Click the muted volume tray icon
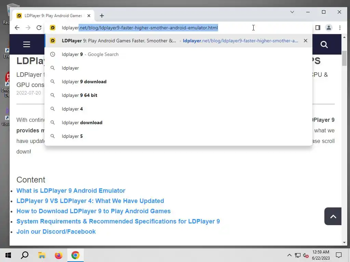This screenshot has height=262, width=350. pyautogui.click(x=306, y=256)
